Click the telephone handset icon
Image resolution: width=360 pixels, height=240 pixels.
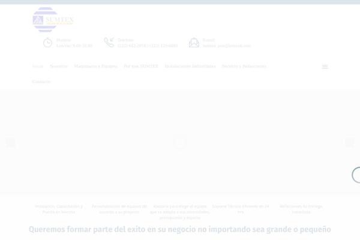(109, 43)
